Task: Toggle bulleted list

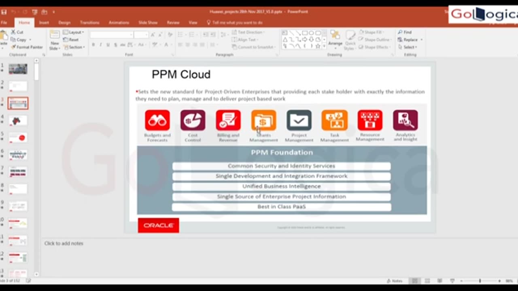Action: coord(181,35)
